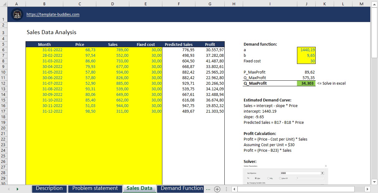Select the Min radio button in Solver
378x193 pixels.
pos(268,178)
